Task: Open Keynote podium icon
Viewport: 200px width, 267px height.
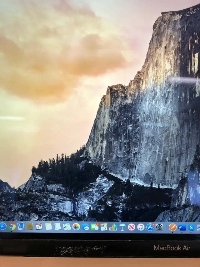Action: point(122,227)
